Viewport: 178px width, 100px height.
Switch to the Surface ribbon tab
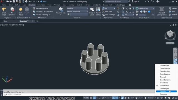pos(18,5)
